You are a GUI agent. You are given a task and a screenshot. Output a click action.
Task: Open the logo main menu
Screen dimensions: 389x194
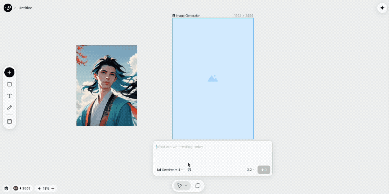tap(8, 8)
